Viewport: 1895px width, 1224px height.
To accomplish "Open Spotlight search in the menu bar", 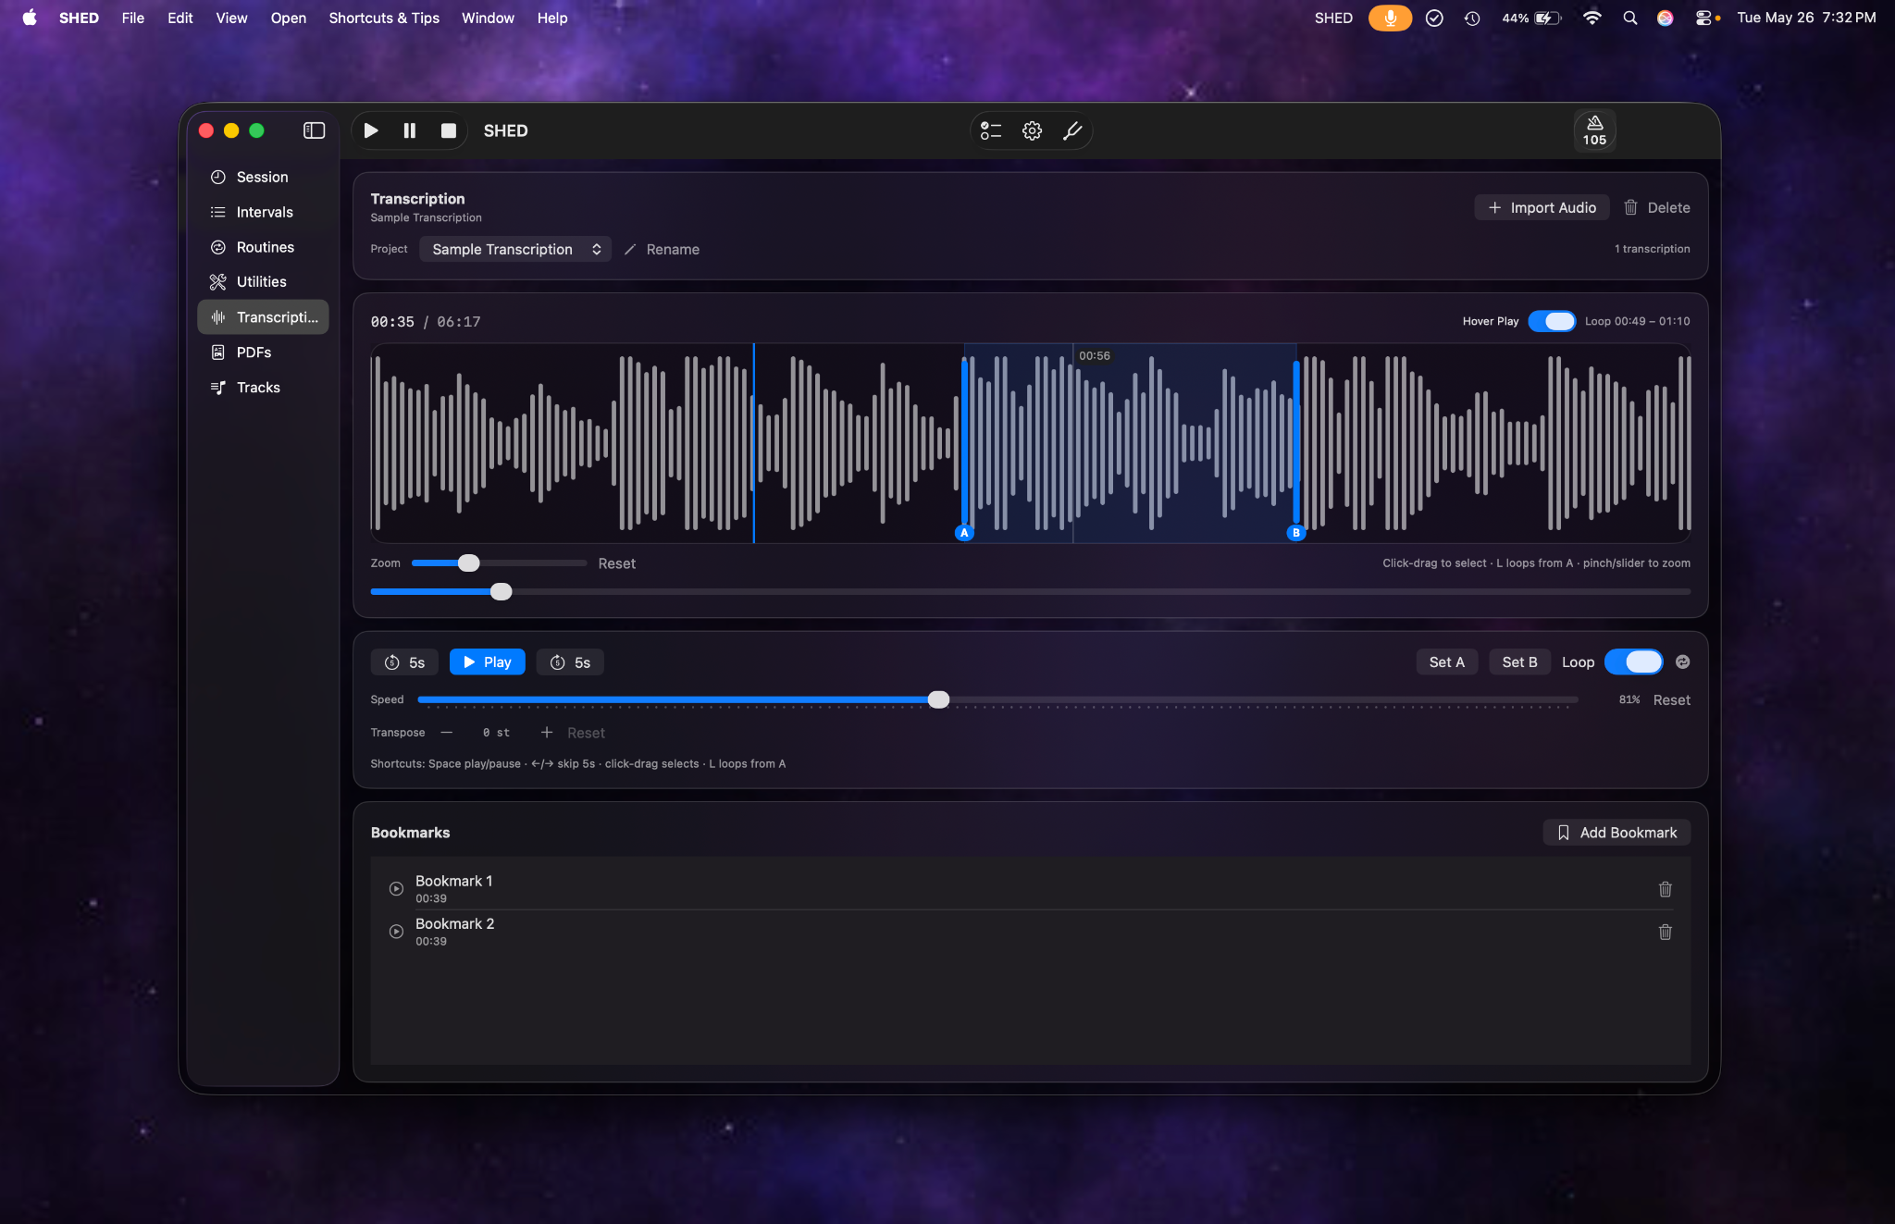I will [x=1629, y=18].
